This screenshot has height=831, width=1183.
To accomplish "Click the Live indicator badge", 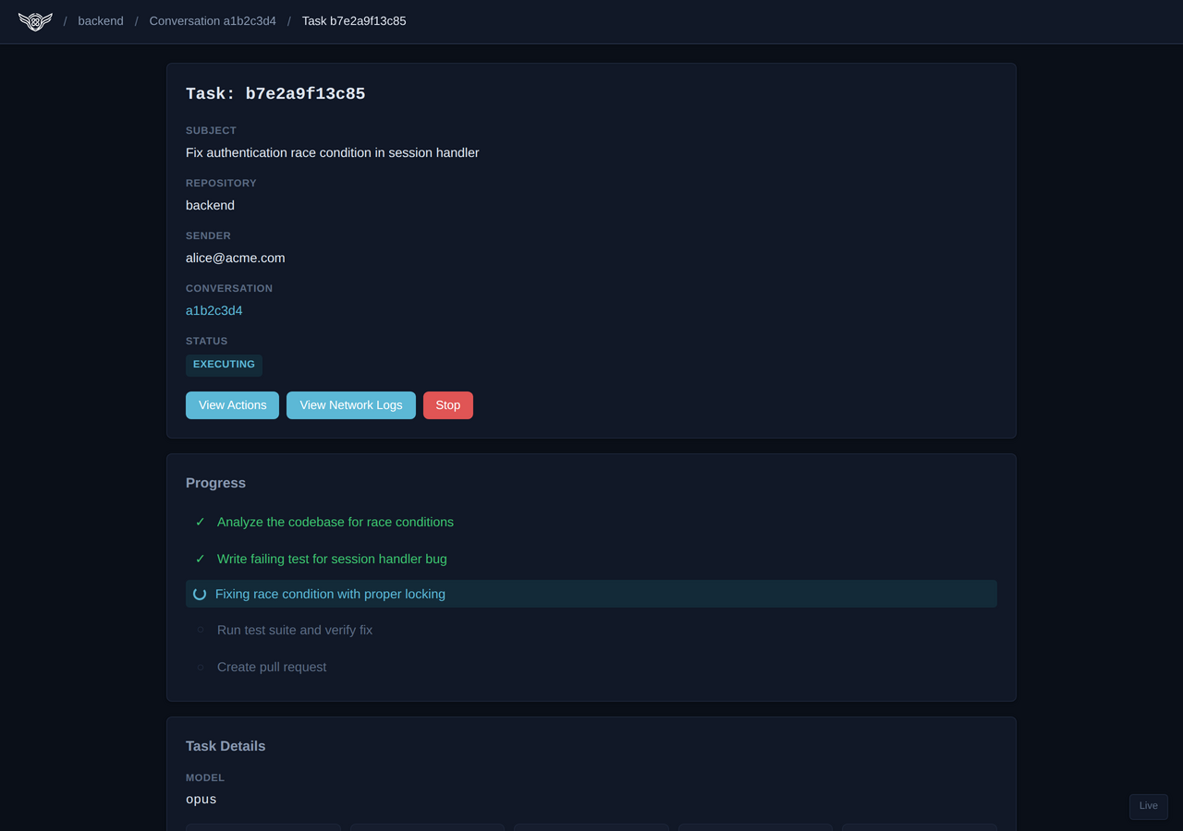I will pos(1148,806).
